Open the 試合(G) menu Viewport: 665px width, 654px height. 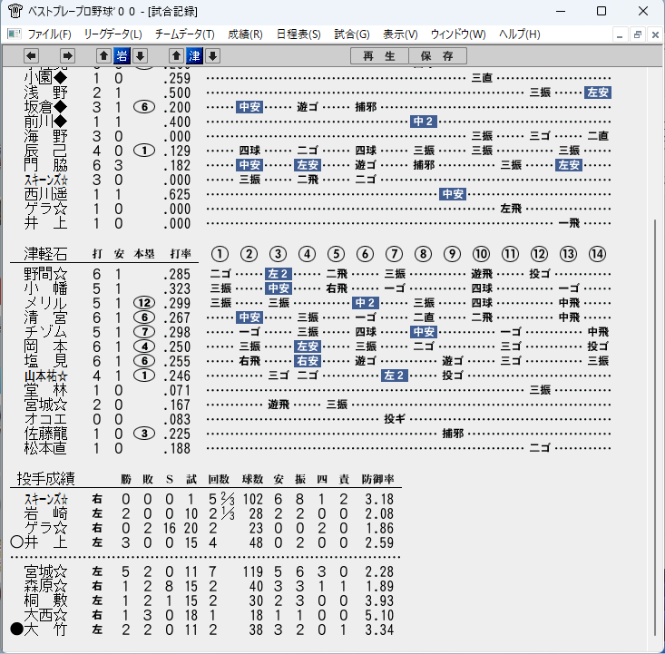(x=352, y=34)
